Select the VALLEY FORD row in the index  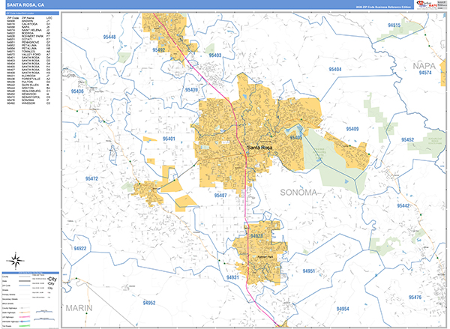tap(28, 55)
